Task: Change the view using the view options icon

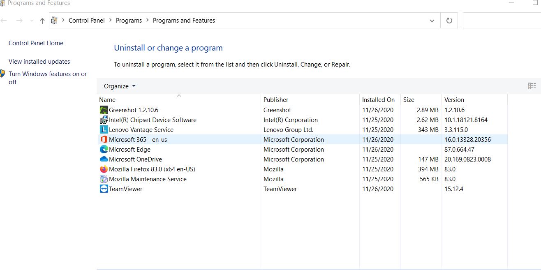Action: (x=532, y=86)
